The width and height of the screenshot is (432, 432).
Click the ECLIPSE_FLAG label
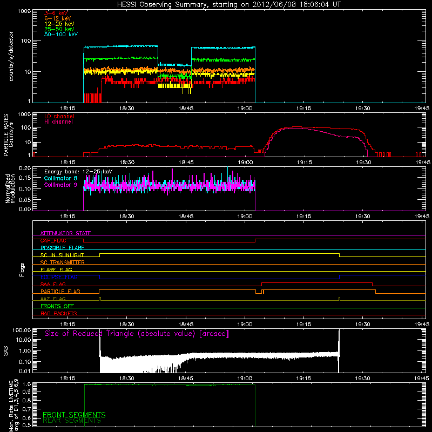coord(59,277)
